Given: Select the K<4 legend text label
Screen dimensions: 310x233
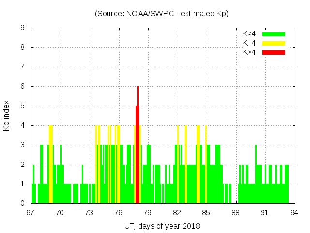Looking at the screenshot, I should click(x=249, y=34).
